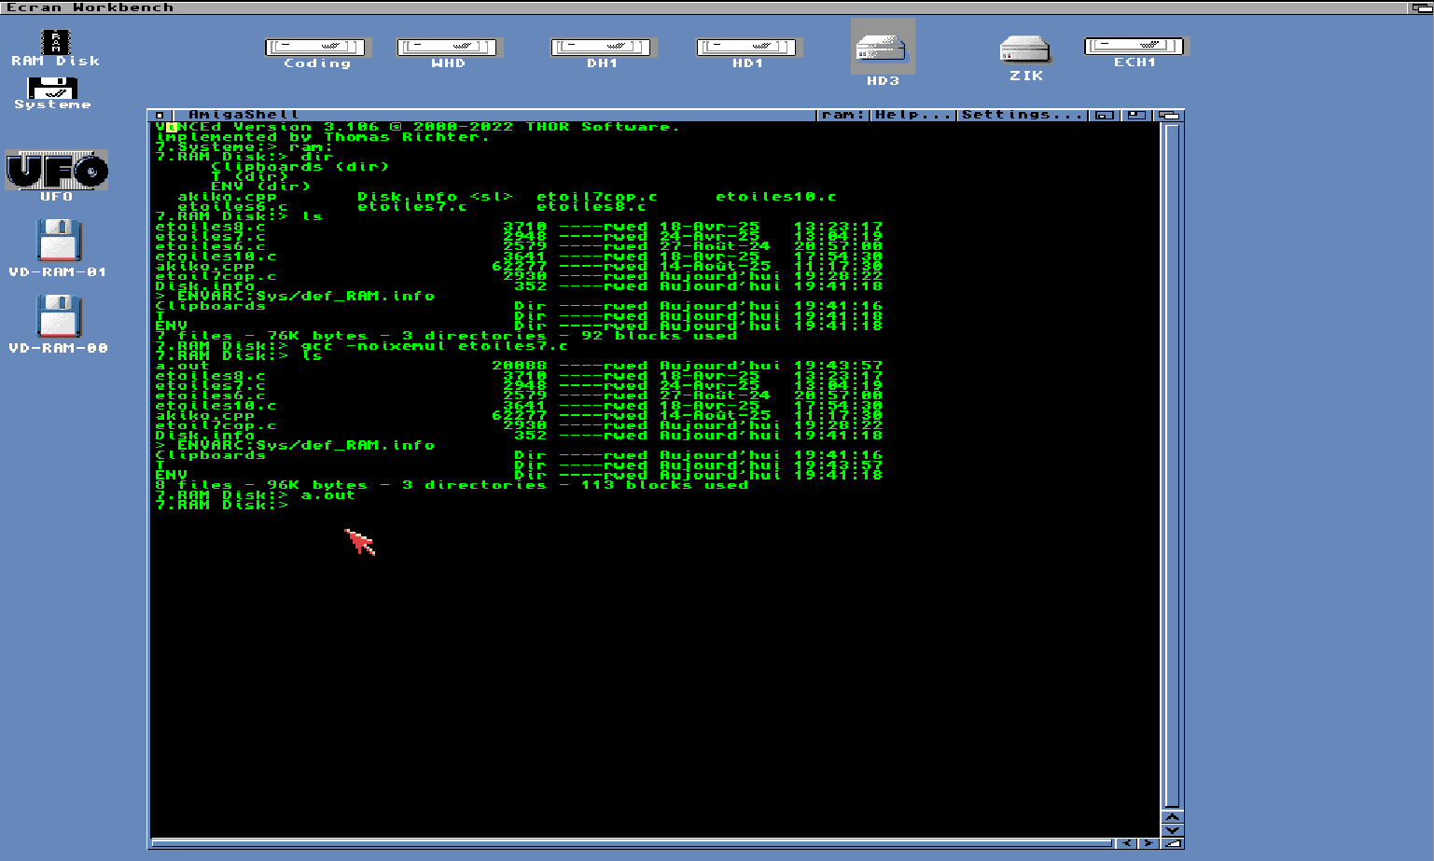Click the Workbench screen depth gadget
This screenshot has height=861, width=1434.
point(1421,7)
